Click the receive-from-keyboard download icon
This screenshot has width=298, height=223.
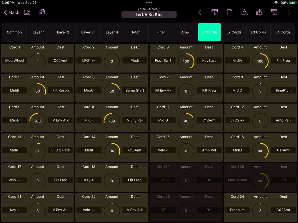click(214, 12)
